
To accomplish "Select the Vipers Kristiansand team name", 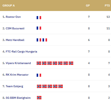I will (18, 63).
